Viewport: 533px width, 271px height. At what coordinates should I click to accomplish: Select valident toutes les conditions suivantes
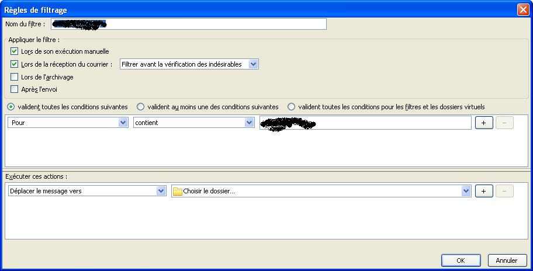click(11, 107)
